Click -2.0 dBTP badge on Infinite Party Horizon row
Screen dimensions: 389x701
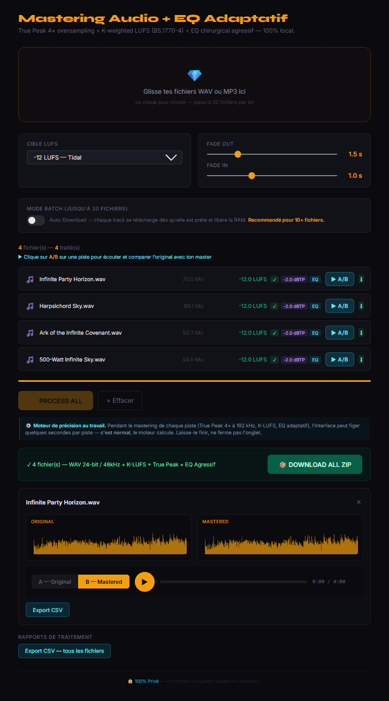(294, 279)
